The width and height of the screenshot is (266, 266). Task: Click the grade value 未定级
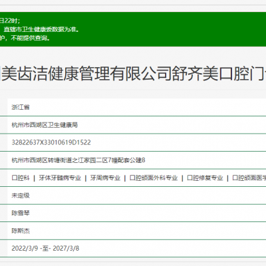pos(21,196)
